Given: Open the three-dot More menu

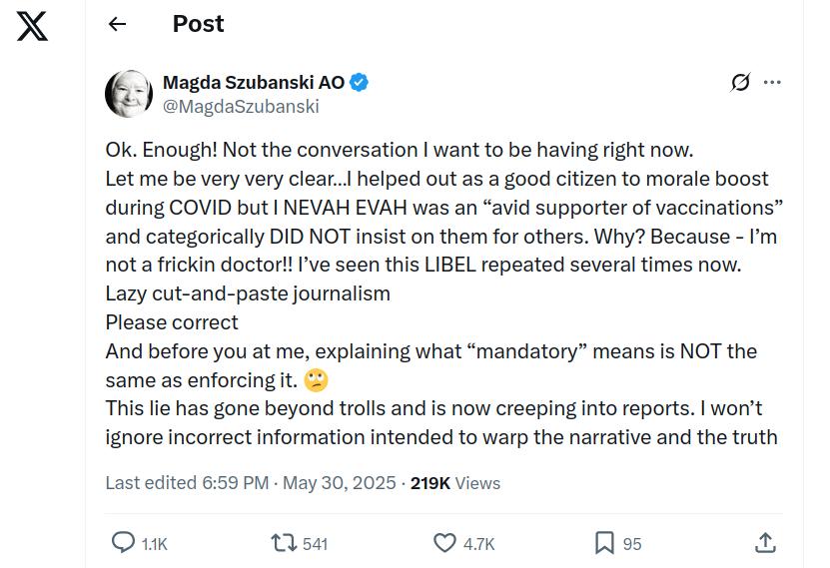Looking at the screenshot, I should pos(772,83).
